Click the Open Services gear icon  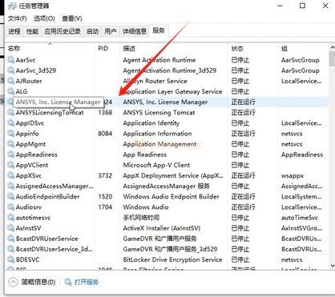pyautogui.click(x=68, y=282)
